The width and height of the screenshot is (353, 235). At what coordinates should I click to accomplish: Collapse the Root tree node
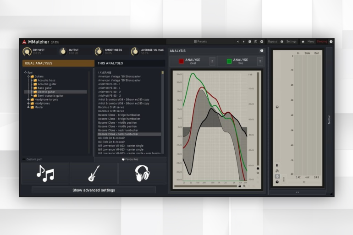click(25, 72)
